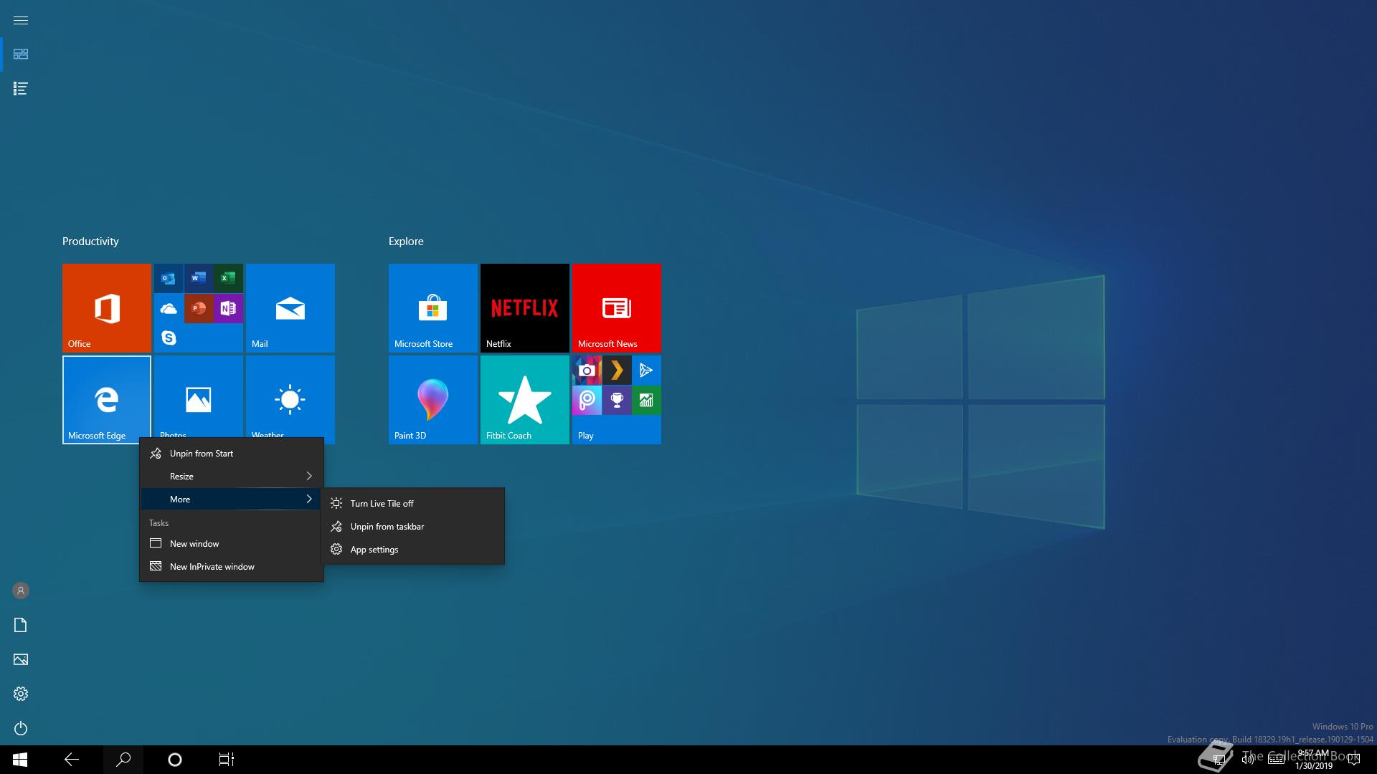Turn Live Tile off

coord(412,503)
